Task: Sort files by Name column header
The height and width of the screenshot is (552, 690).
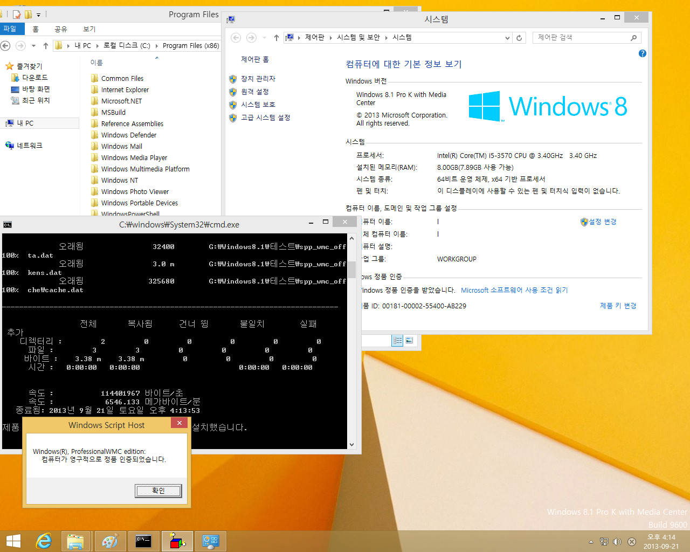Action: (x=96, y=63)
